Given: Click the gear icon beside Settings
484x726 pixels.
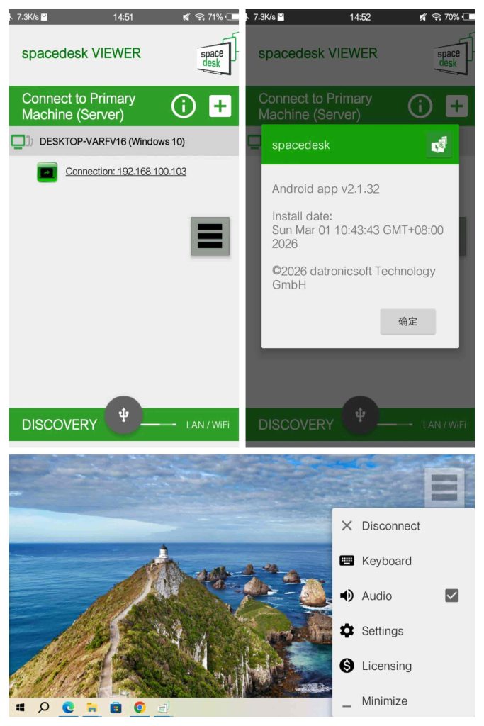Looking at the screenshot, I should [x=347, y=630].
